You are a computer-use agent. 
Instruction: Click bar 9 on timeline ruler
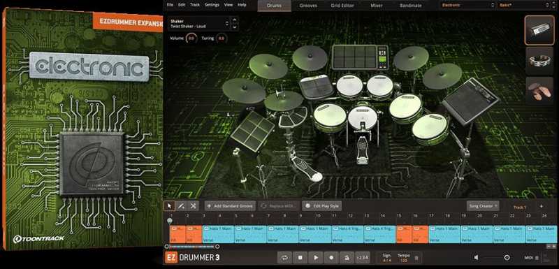coord(300,216)
